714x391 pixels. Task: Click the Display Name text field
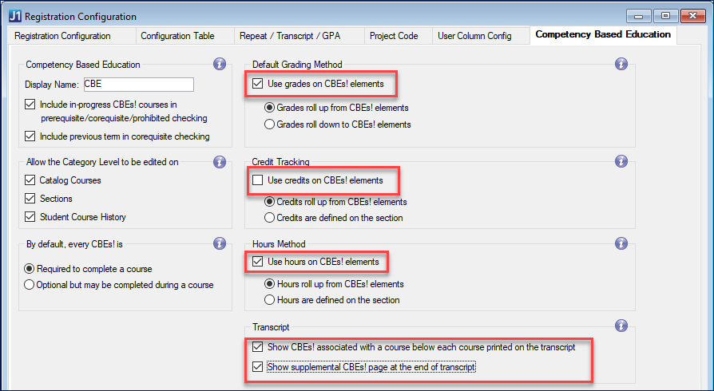click(x=137, y=85)
